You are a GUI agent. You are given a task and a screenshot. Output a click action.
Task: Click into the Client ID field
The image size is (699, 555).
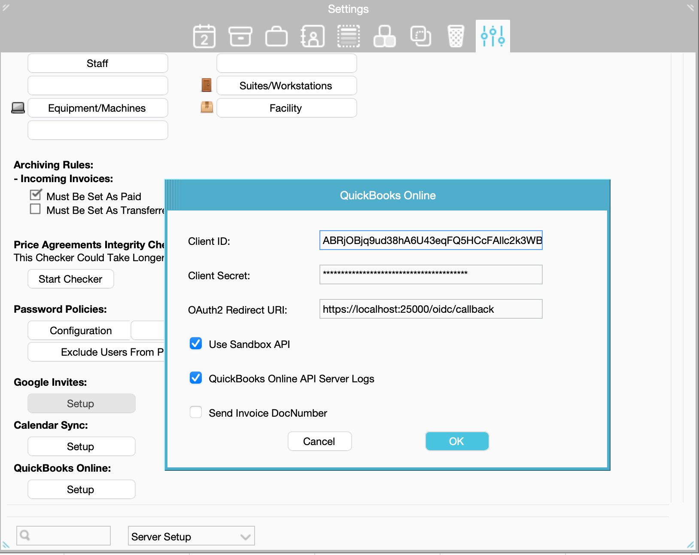pos(431,240)
